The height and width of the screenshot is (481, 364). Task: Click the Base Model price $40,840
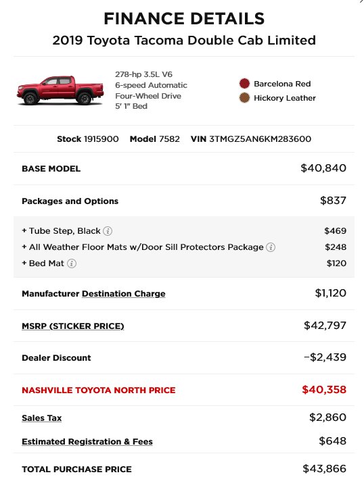coord(323,168)
